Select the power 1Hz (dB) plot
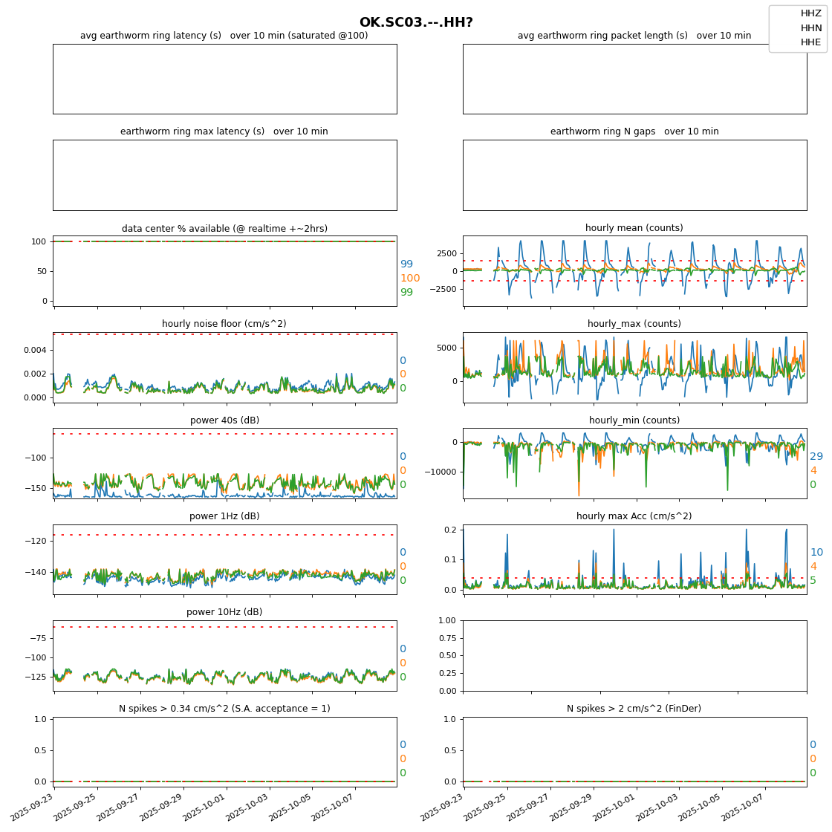The image size is (832, 832). pos(224,559)
